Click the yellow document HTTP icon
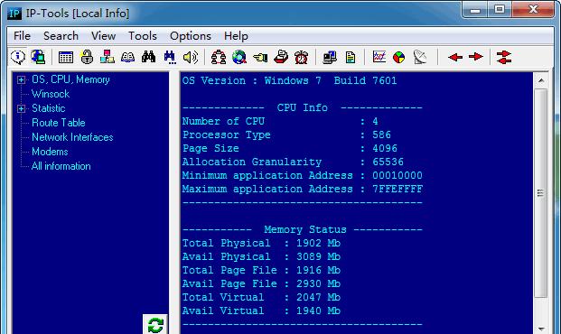The image size is (561, 334). (x=351, y=57)
